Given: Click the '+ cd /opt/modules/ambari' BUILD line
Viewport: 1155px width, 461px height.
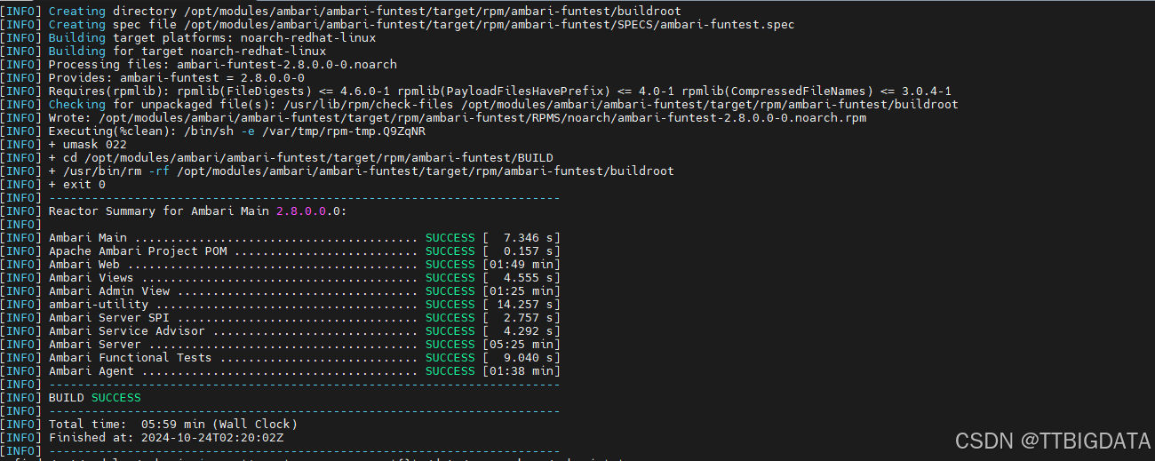Looking at the screenshot, I should coord(276,158).
